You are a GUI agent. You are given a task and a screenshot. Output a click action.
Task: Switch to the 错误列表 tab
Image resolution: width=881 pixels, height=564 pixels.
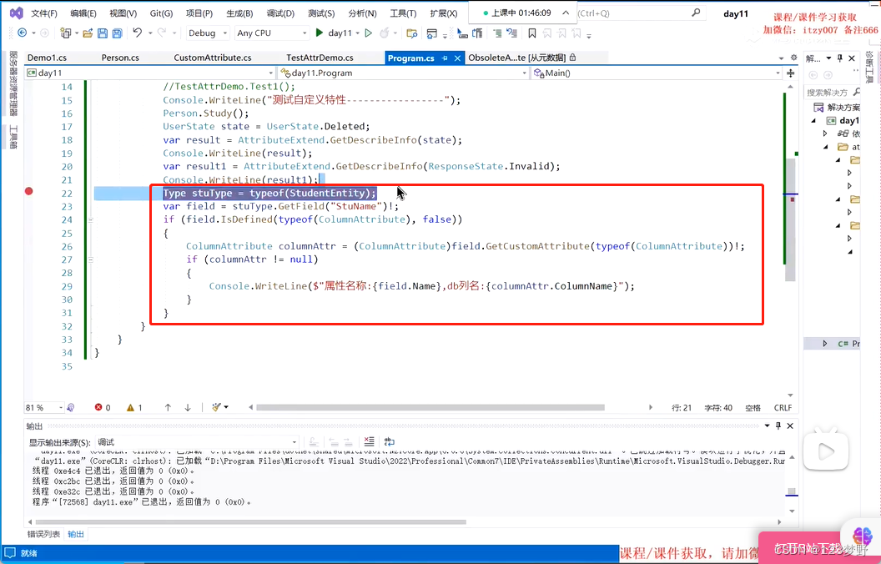tap(44, 534)
